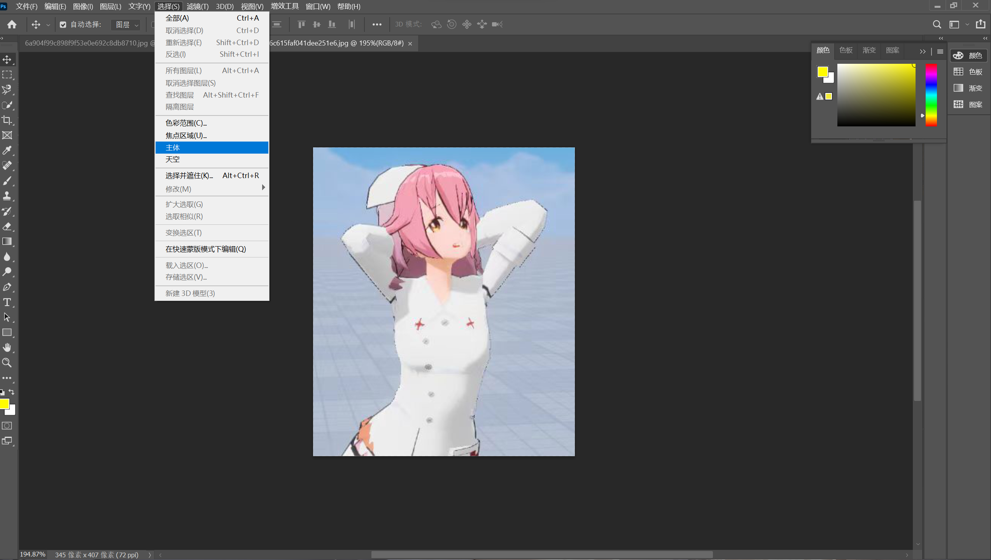Open the 滤镜(T) menu
991x560 pixels.
pos(197,6)
